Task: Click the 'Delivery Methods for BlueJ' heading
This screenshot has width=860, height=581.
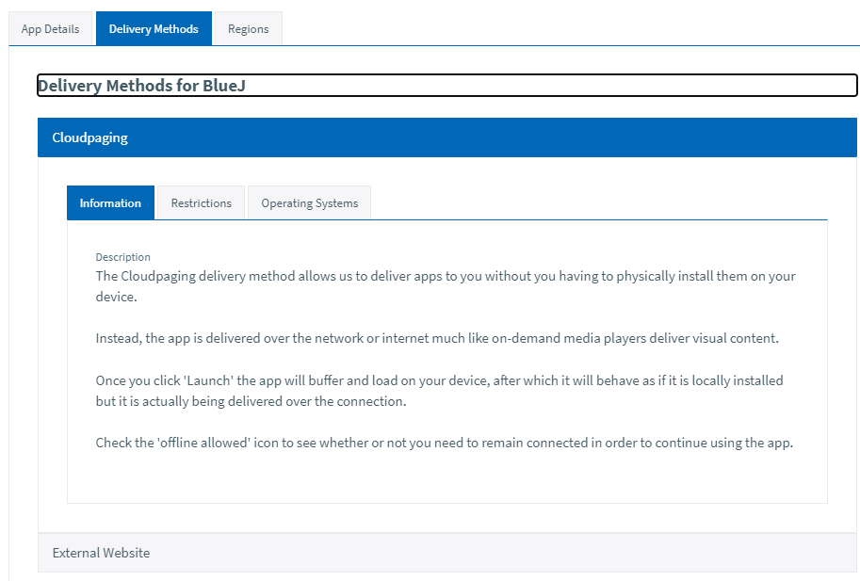Action: (447, 86)
